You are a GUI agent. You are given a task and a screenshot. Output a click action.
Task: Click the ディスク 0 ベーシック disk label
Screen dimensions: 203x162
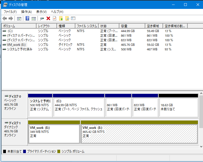pyautogui.click(x=15, y=105)
